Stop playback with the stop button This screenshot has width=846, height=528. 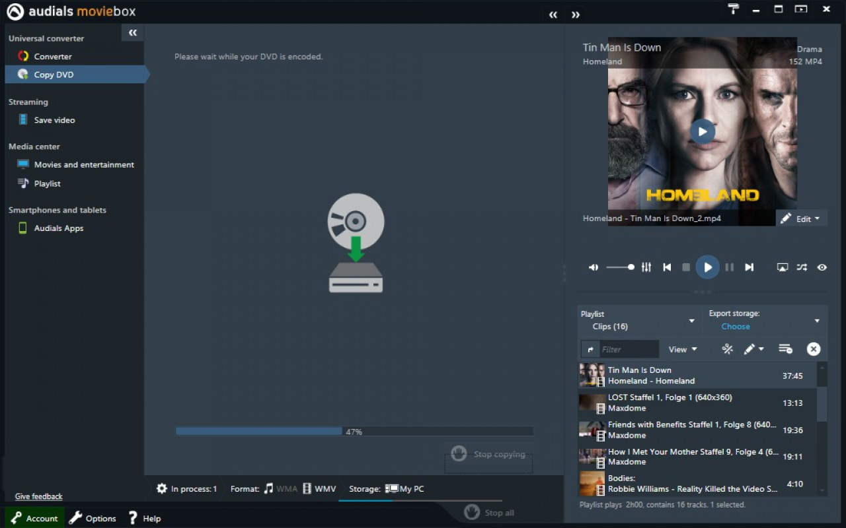[686, 267]
